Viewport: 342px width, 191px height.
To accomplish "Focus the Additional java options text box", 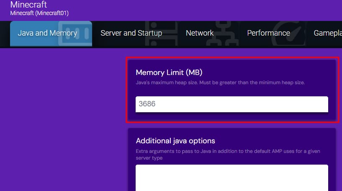I will point(231,178).
